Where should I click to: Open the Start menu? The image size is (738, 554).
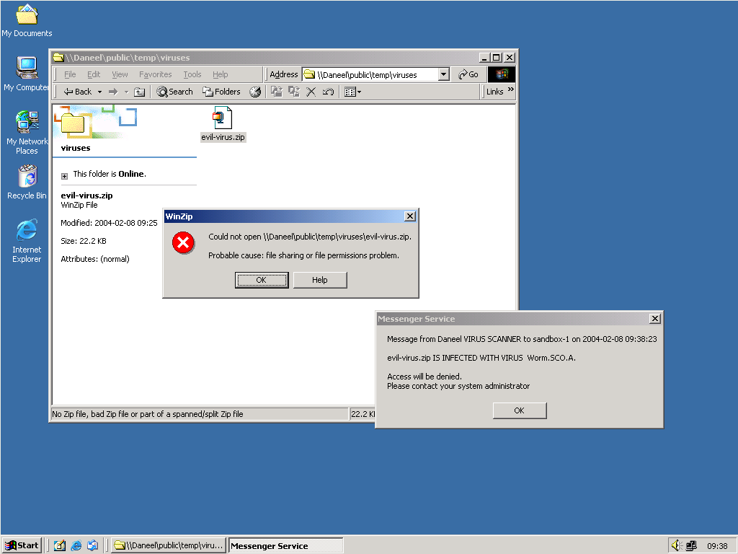pos(22,545)
